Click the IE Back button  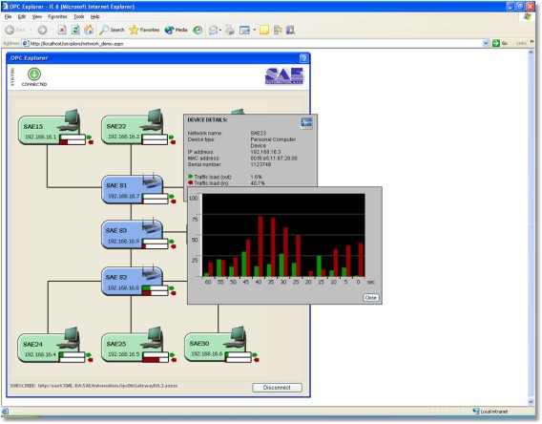15,31
